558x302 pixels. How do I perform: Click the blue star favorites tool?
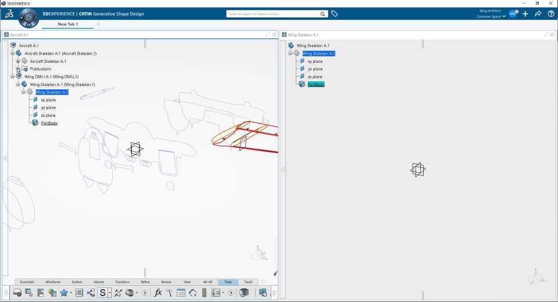point(64,293)
